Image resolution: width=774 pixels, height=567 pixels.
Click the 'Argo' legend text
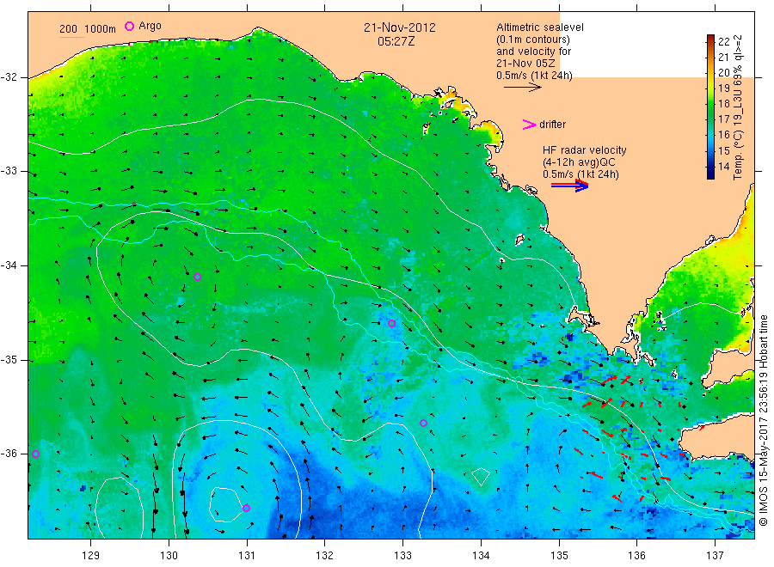coord(150,26)
